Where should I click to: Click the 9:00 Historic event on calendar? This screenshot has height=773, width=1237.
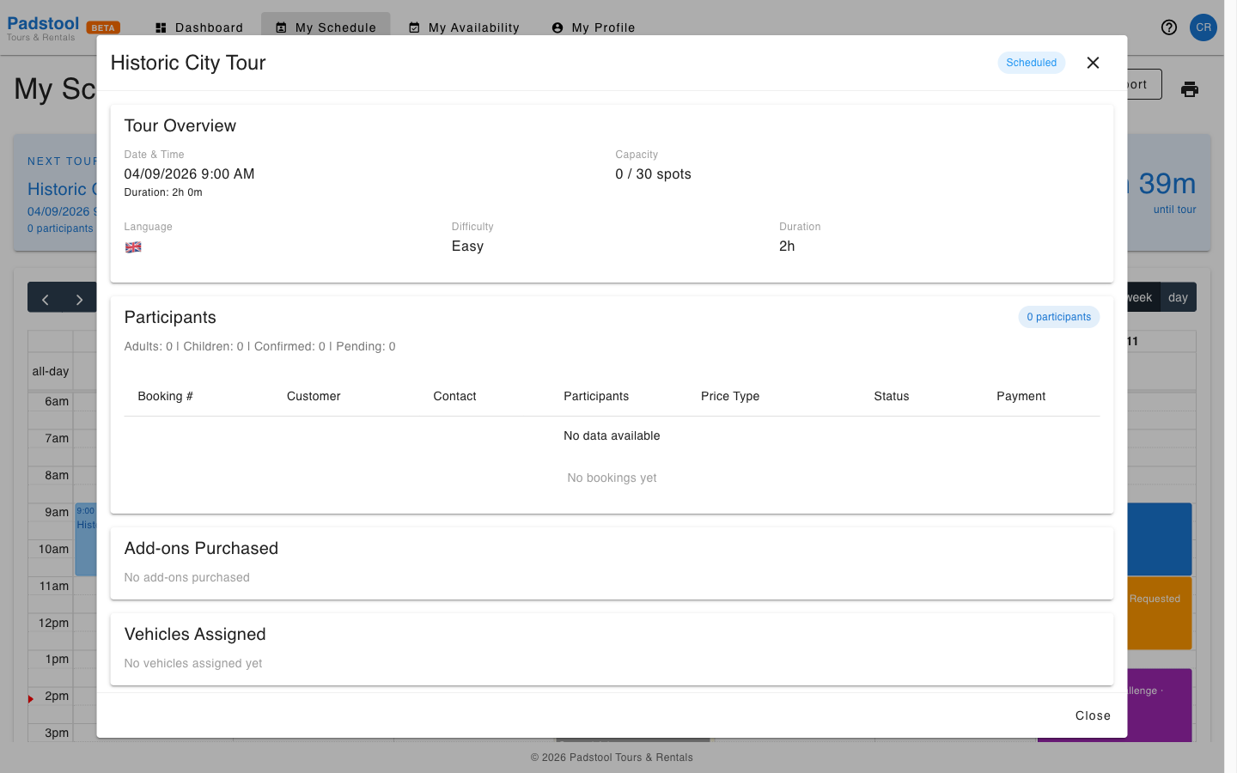(x=86, y=539)
